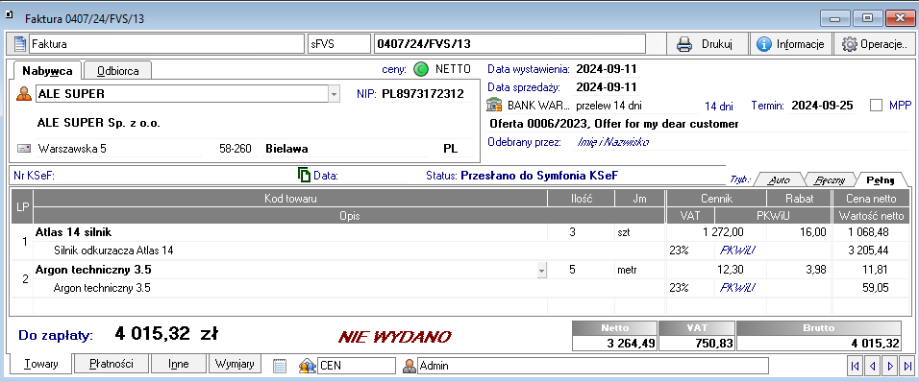Go to the last record arrow button
The width and height of the screenshot is (919, 382).
907,367
